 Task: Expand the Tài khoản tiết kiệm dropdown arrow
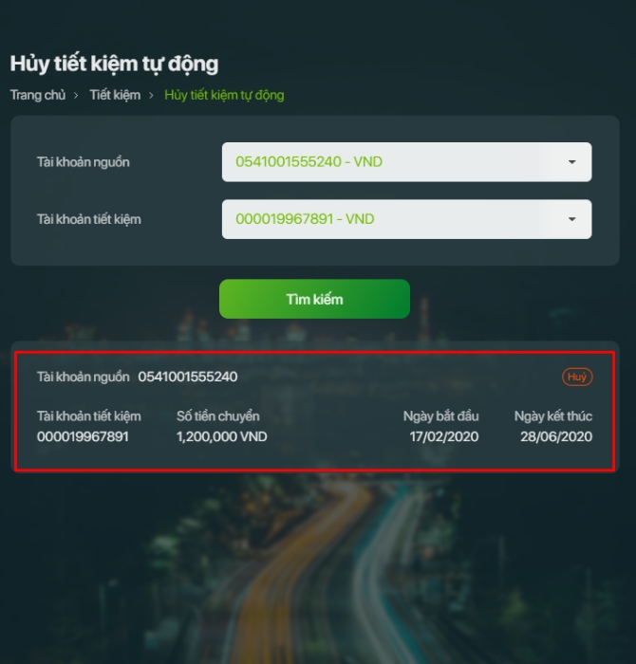[571, 219]
